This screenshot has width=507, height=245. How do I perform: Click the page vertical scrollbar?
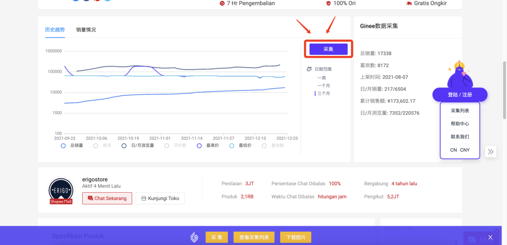click(505, 90)
